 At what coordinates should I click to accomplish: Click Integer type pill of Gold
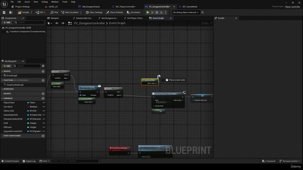point(32,123)
